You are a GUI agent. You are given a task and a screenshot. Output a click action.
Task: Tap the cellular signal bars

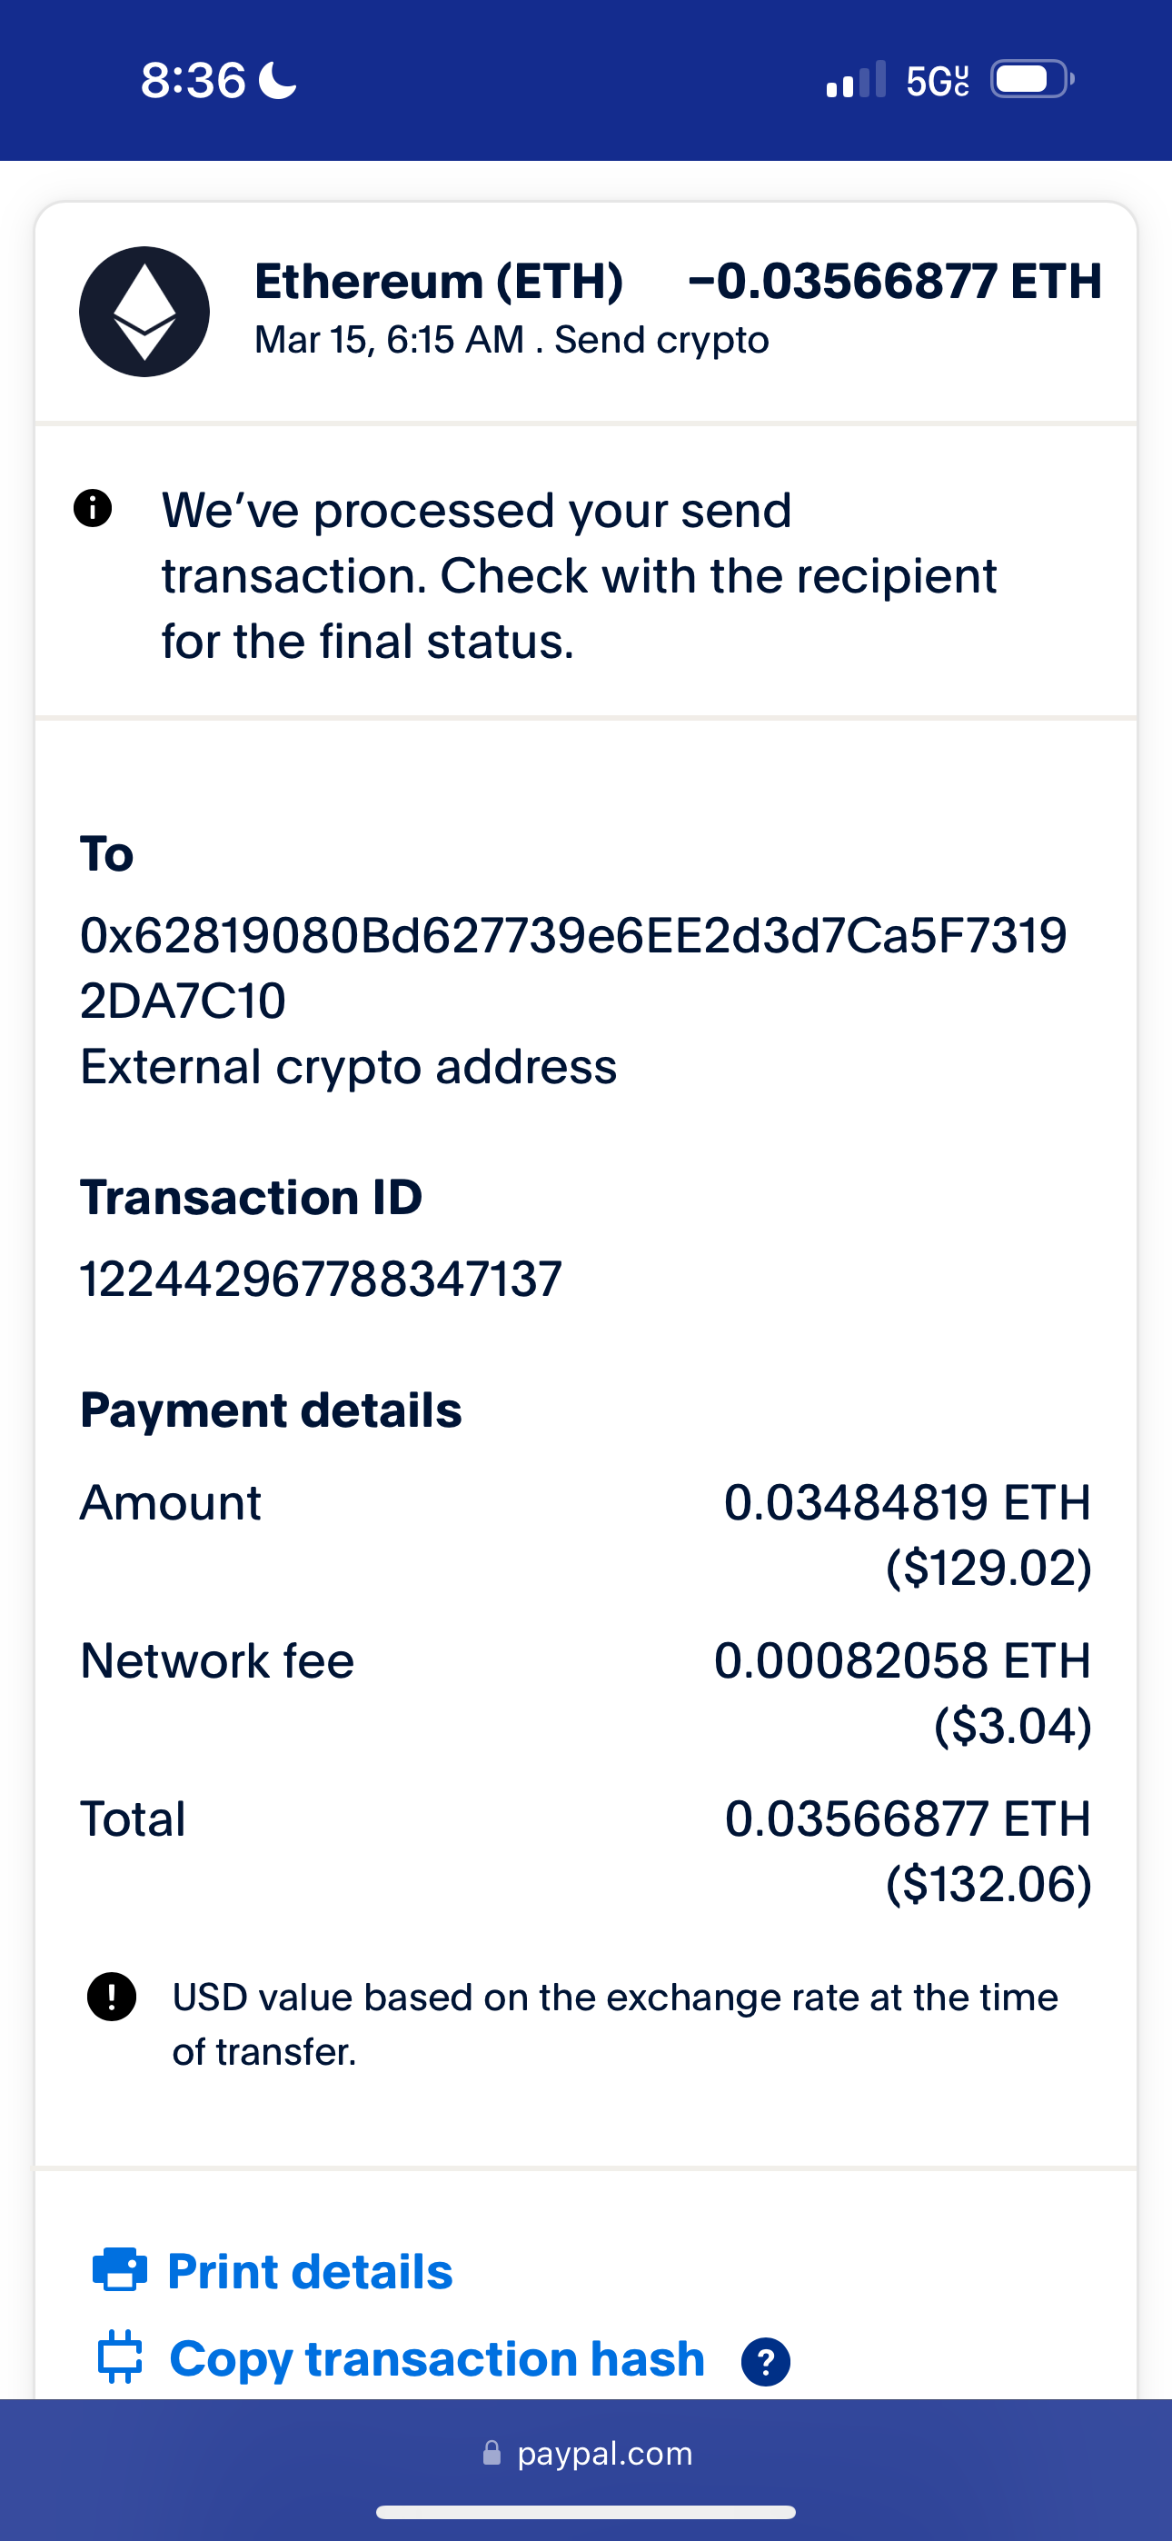[x=855, y=80]
